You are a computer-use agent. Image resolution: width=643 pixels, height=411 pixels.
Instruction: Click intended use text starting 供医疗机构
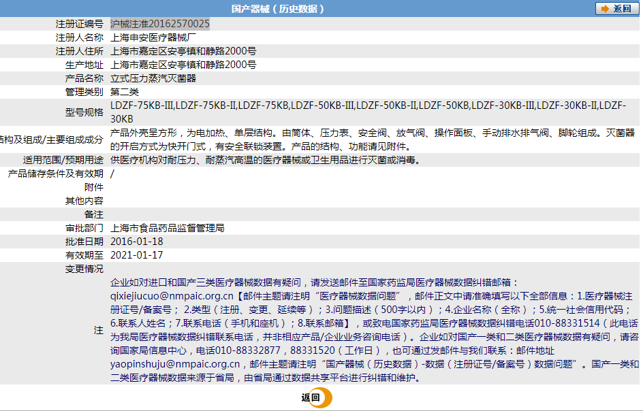coord(266,160)
